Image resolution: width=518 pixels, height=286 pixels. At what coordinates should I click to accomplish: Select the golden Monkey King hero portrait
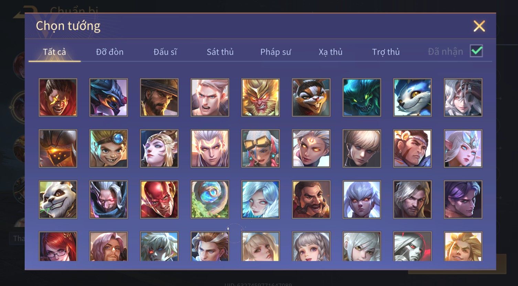pyautogui.click(x=260, y=98)
